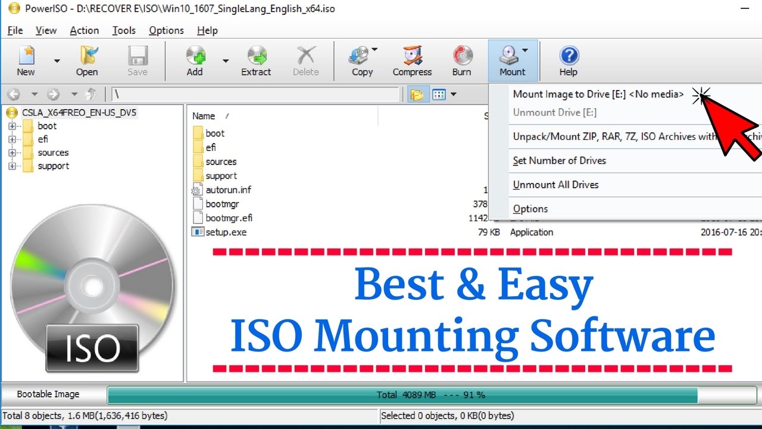Click the Up one level icon

coord(91,94)
